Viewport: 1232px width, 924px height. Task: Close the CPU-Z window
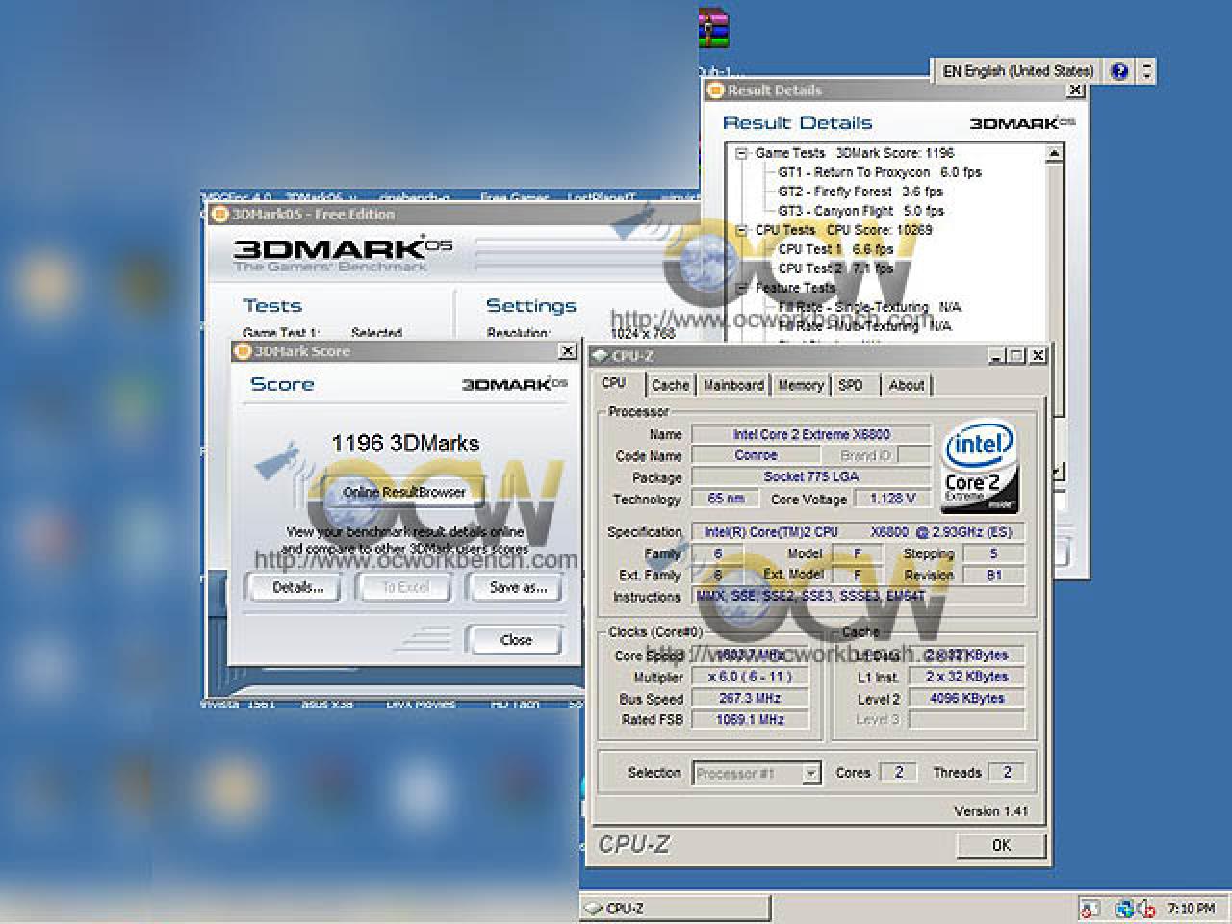1038,356
